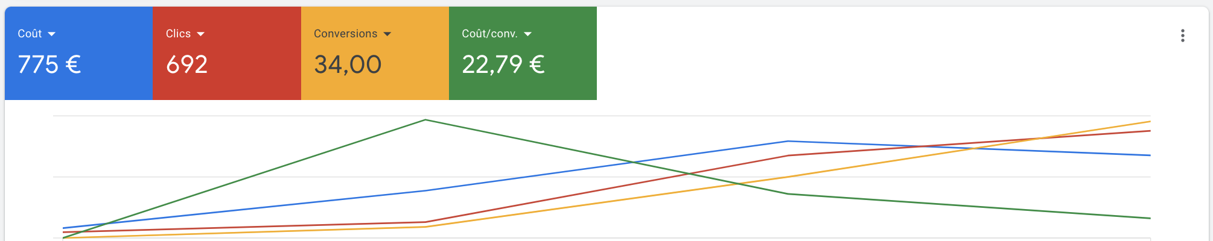Click the highest point of the blue line
This screenshot has height=241, width=1213.
[x=788, y=141]
